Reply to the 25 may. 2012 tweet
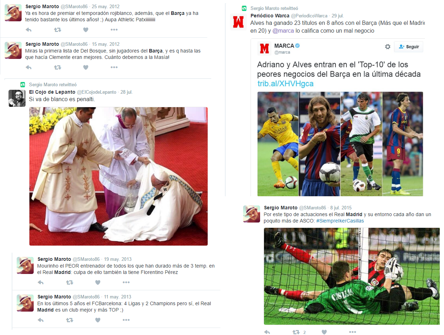 click(x=29, y=30)
